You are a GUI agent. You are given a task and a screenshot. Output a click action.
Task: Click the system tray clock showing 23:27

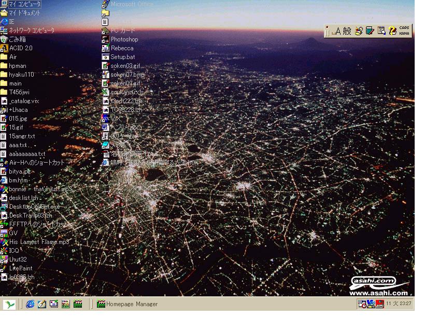[x=405, y=304]
